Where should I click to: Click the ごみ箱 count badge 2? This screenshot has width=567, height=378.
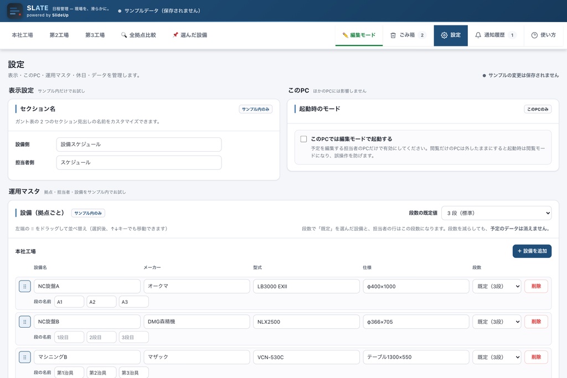point(422,35)
